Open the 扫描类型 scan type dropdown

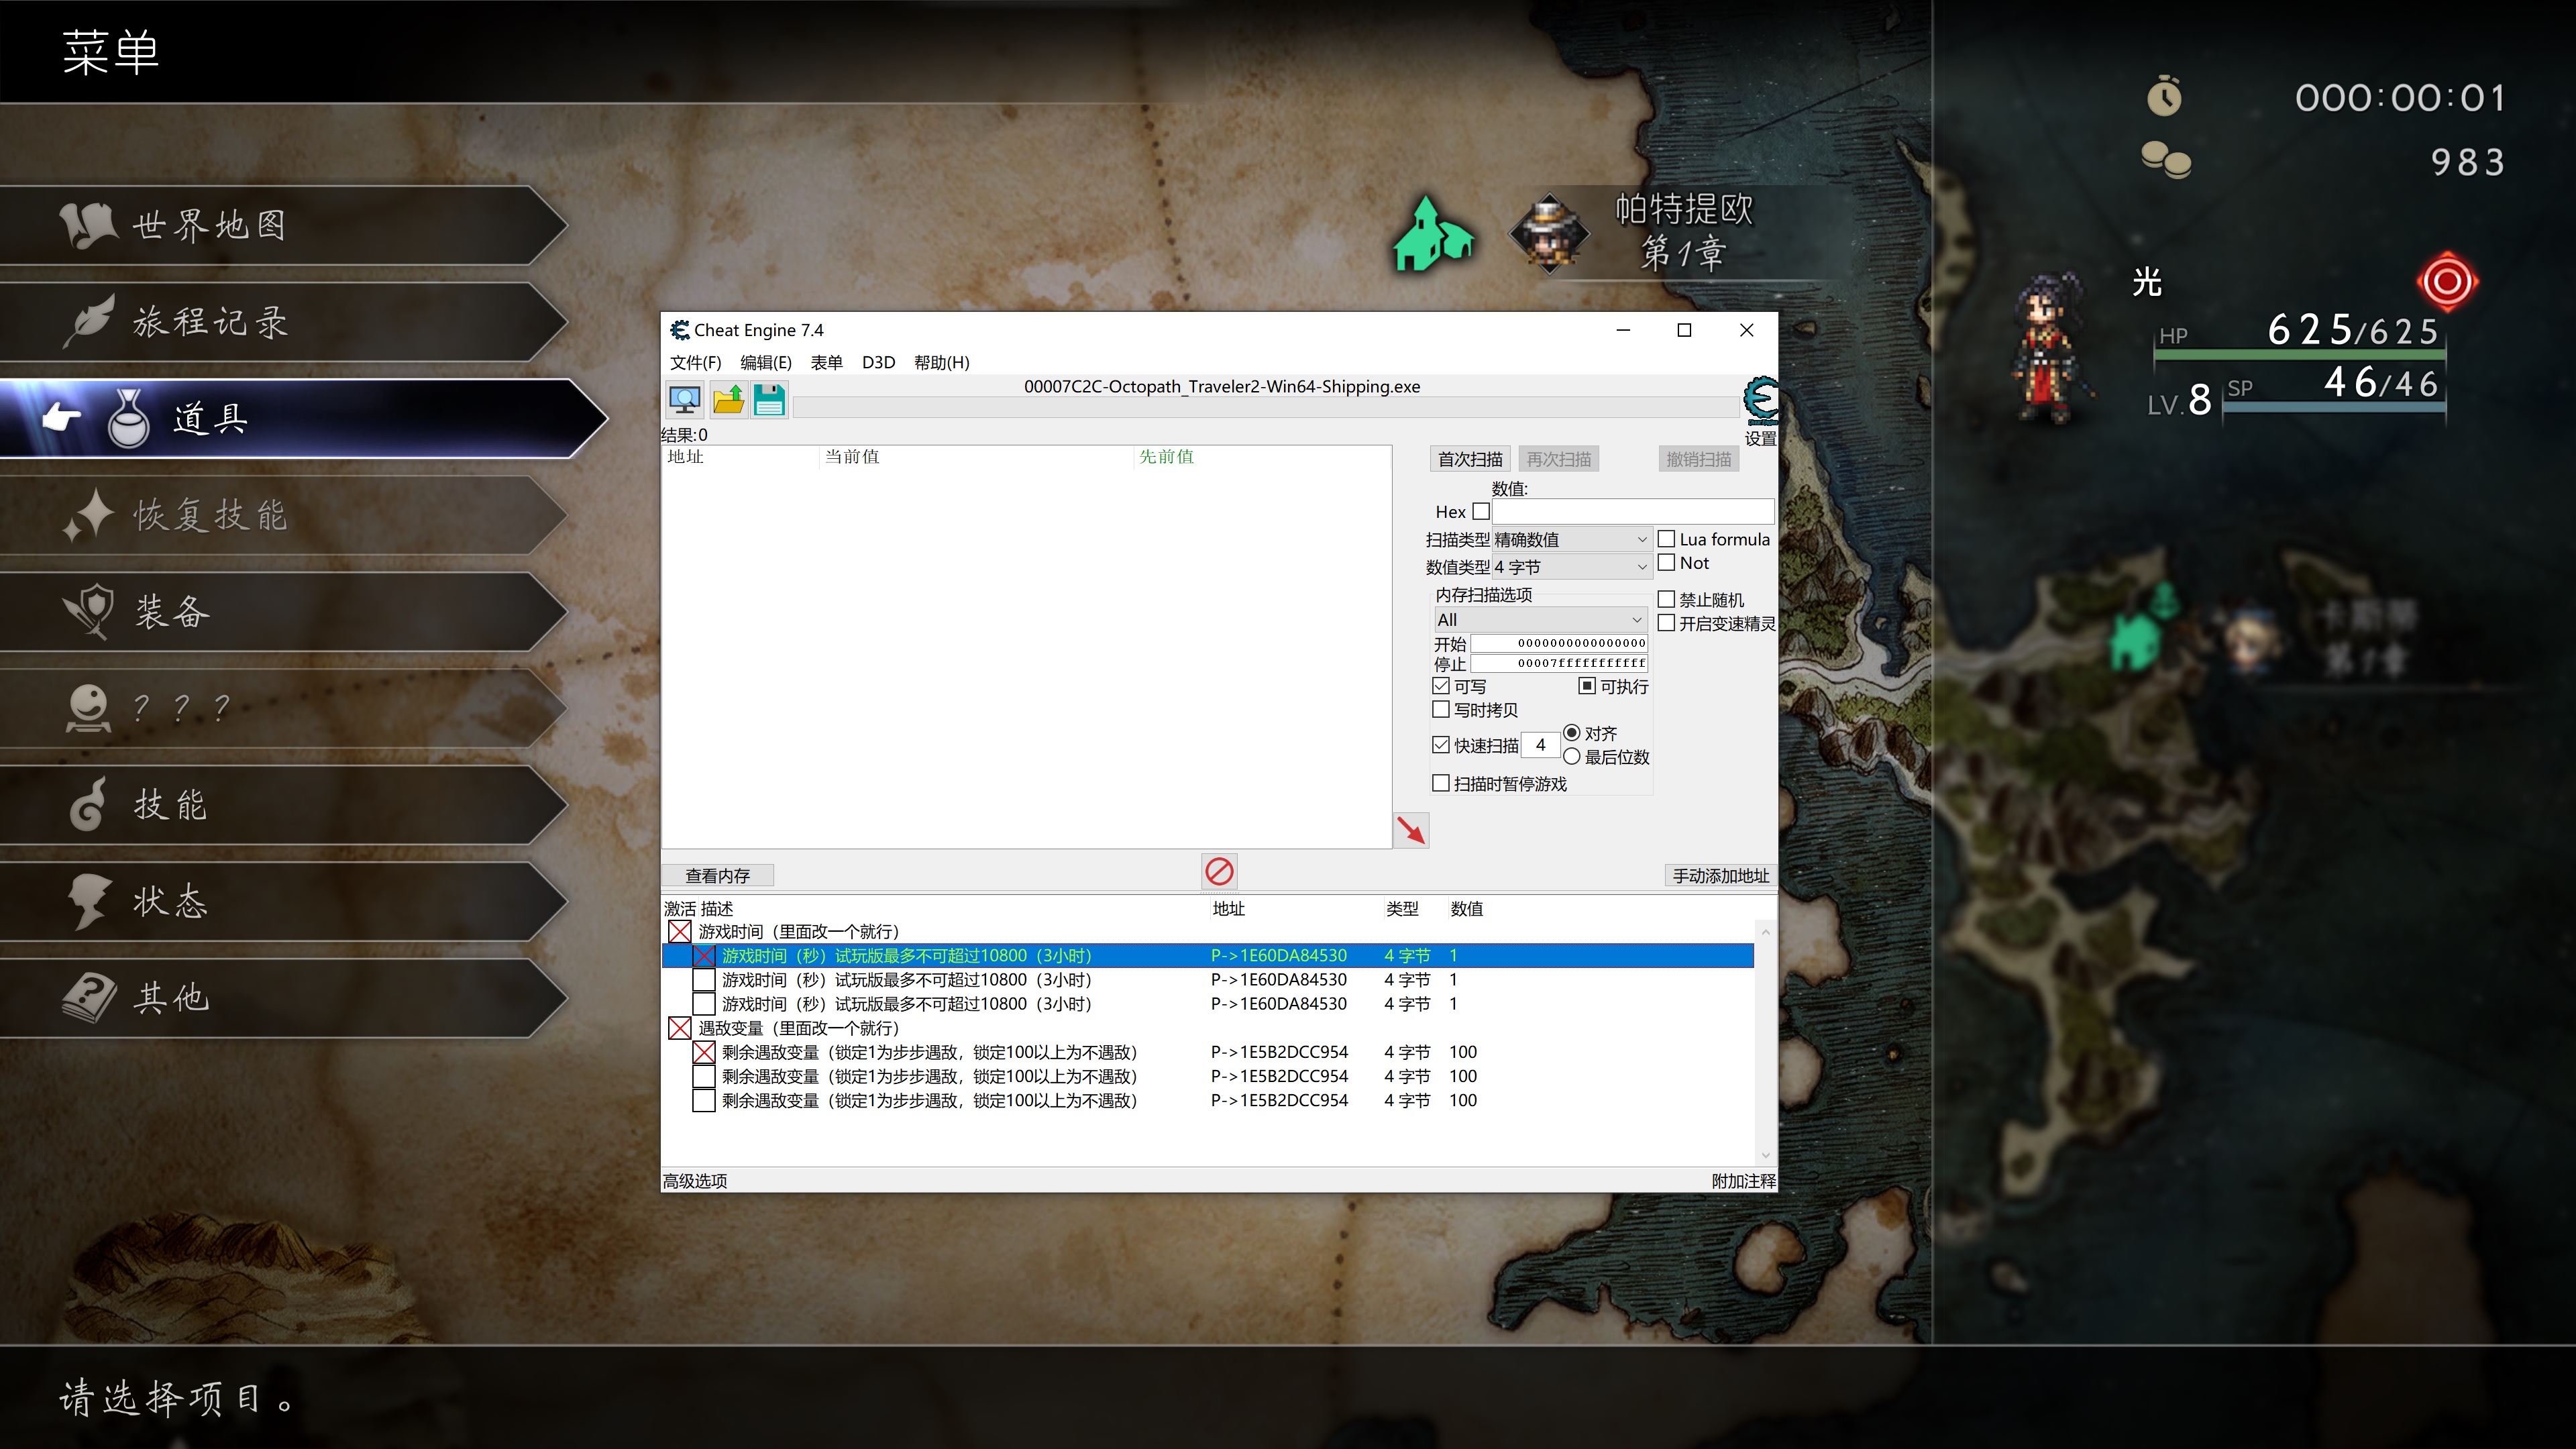(1571, 540)
